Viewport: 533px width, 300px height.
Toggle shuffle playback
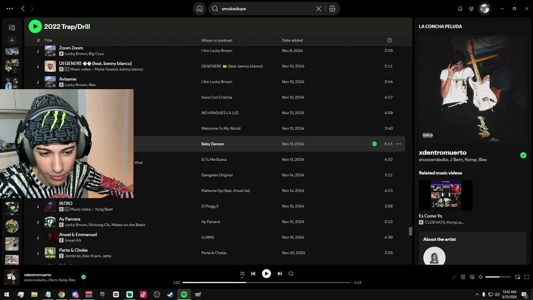coord(242,274)
